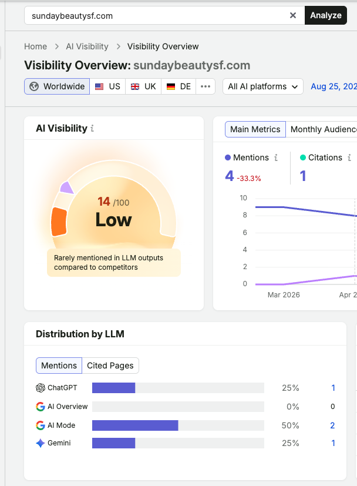This screenshot has width=357, height=486.
Task: Click the 14 /100 visibility score
Action: pos(114,202)
